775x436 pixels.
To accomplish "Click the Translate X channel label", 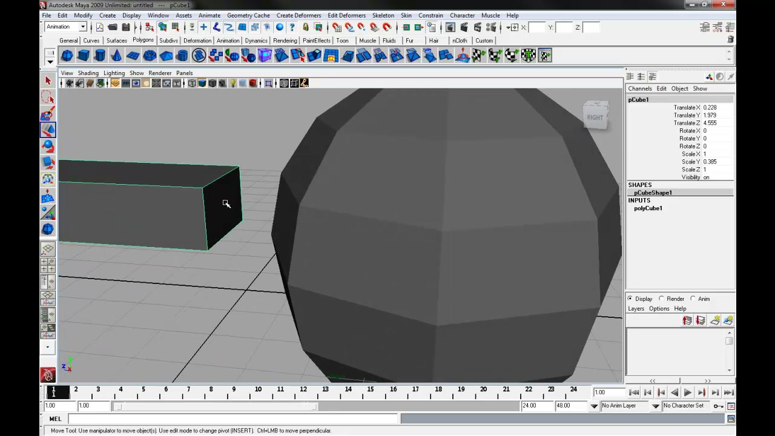I will pyautogui.click(x=687, y=108).
